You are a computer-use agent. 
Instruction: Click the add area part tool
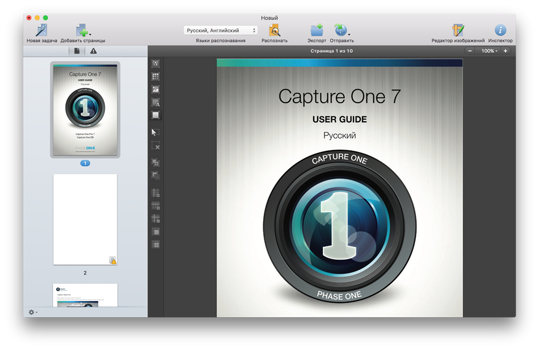point(155,162)
